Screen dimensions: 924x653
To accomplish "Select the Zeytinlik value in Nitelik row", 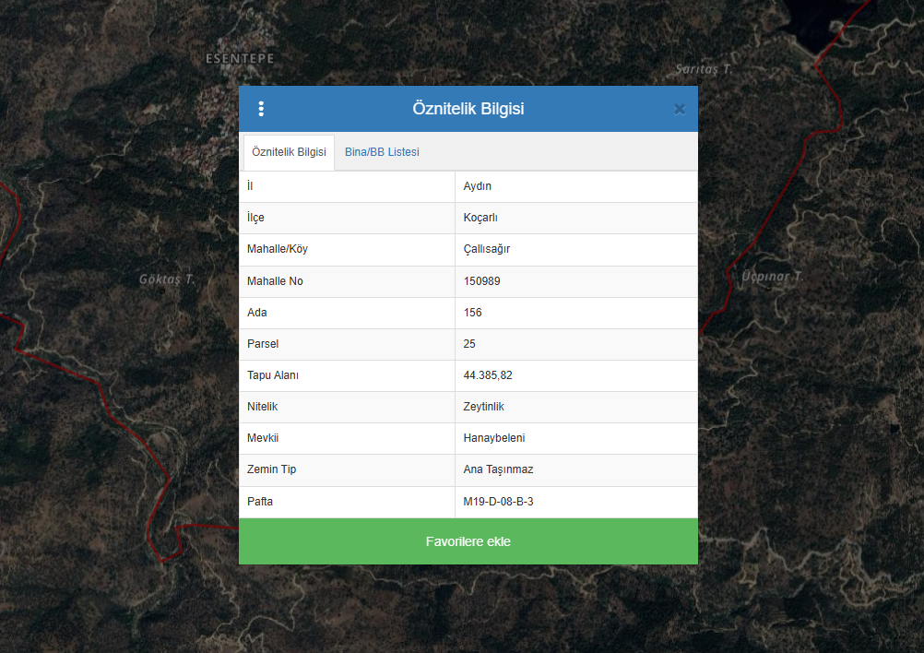I will coord(484,407).
